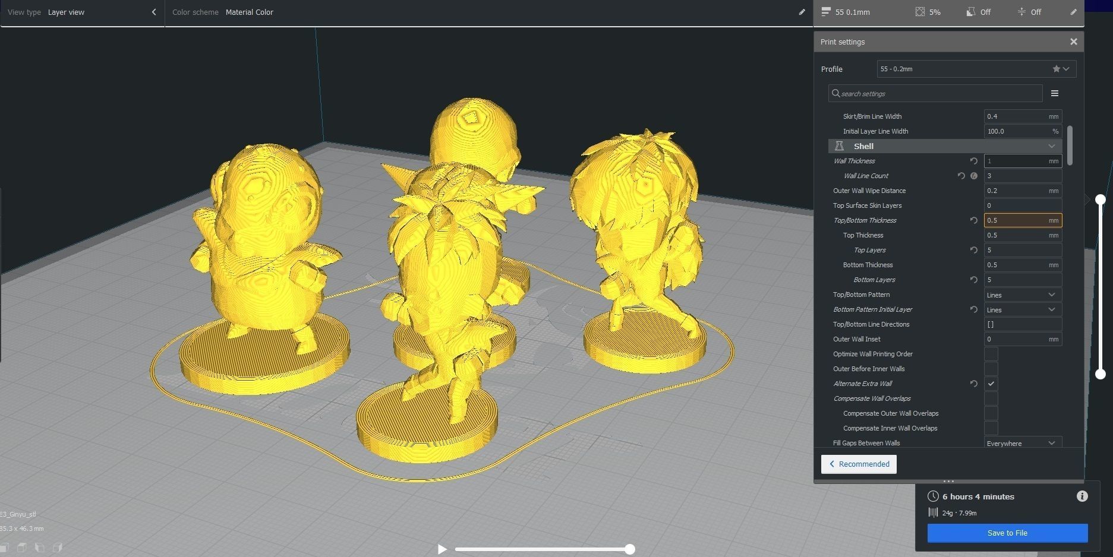Enable Optimize Wall Printing Order
The width and height of the screenshot is (1113, 557).
[991, 354]
